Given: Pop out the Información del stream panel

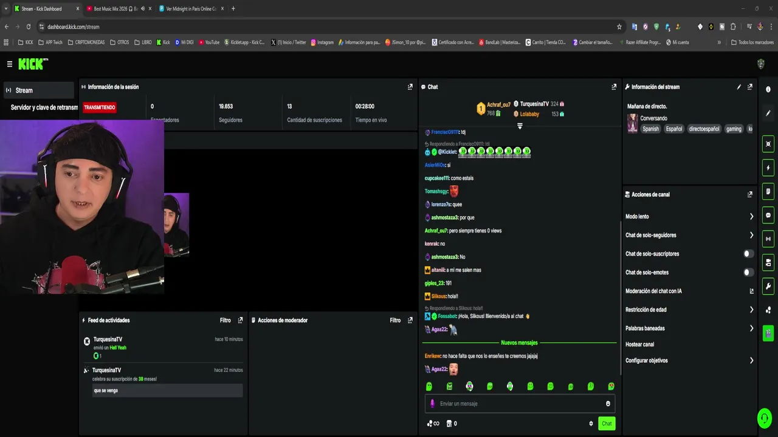Looking at the screenshot, I should tap(750, 87).
